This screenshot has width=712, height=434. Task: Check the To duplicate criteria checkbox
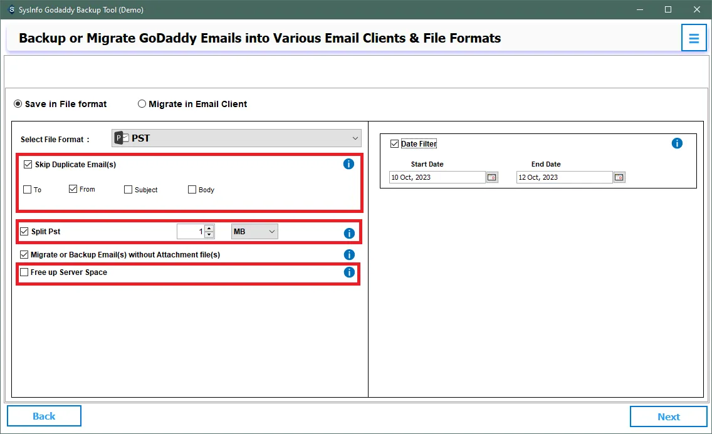point(27,190)
